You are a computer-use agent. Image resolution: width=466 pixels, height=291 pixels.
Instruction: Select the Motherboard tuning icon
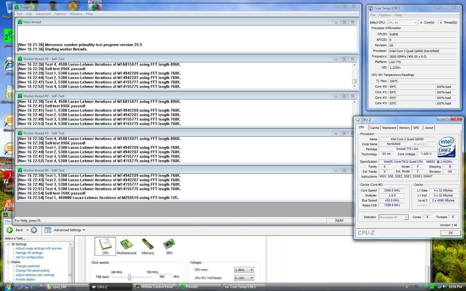pos(126,246)
